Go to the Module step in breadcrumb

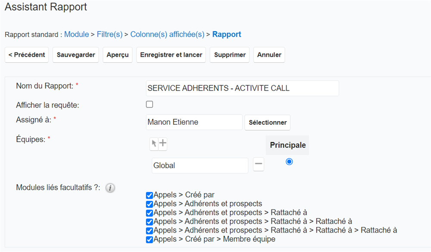(76, 34)
